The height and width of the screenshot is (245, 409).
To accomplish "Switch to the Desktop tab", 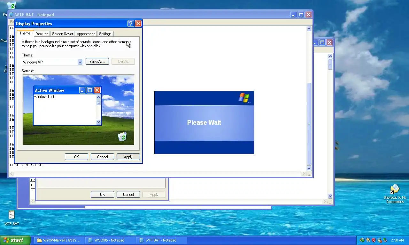I will (42, 34).
